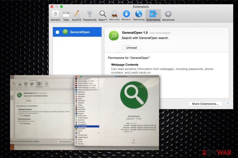
Task: Select Calendar in the Applications list
Action: tap(87, 103)
